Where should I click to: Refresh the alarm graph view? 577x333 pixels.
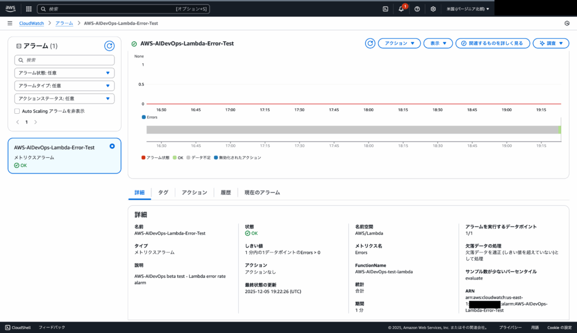[x=370, y=43]
